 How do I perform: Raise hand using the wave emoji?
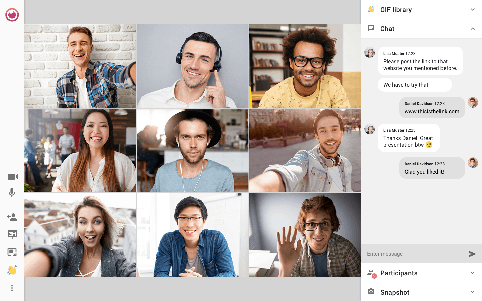pos(12,270)
